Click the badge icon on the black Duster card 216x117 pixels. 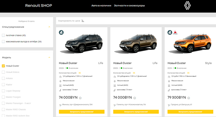pyautogui.click(x=61, y=33)
